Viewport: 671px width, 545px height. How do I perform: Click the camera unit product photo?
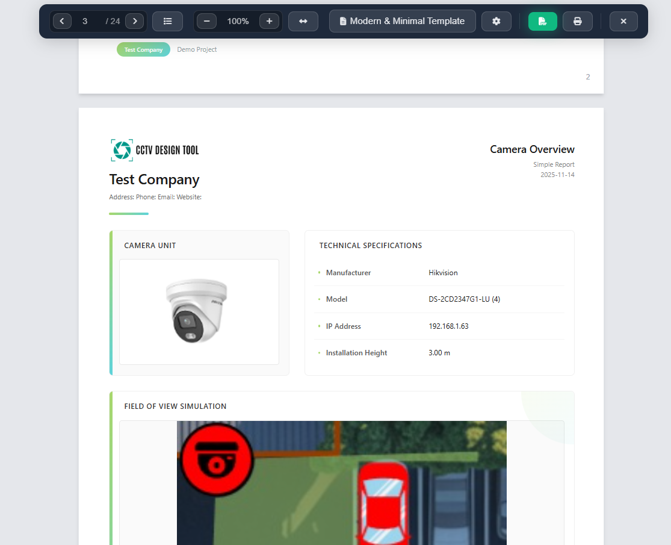(x=199, y=311)
